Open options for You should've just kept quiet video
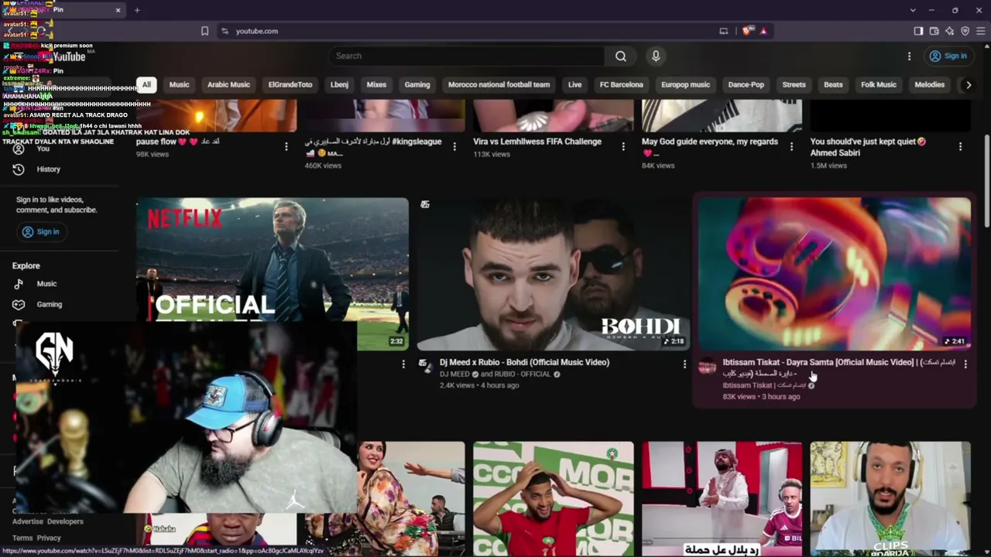991x557 pixels. (960, 146)
